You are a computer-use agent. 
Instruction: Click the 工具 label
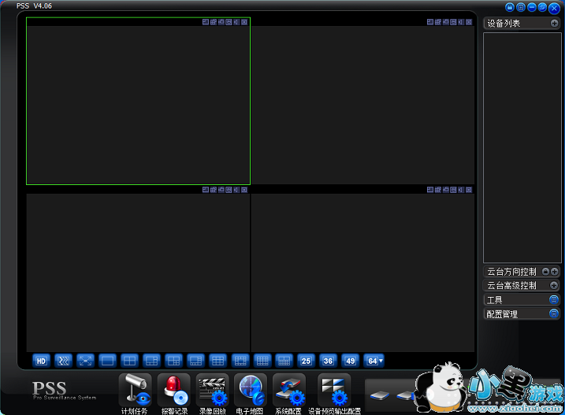pos(494,300)
